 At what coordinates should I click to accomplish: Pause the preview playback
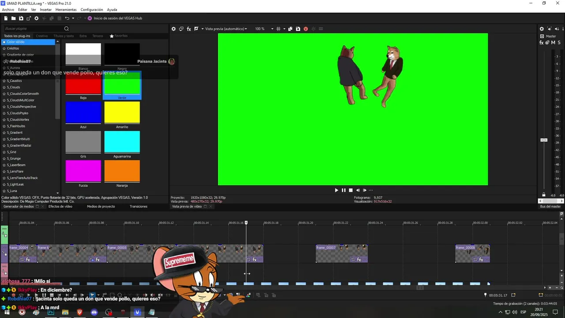click(343, 190)
